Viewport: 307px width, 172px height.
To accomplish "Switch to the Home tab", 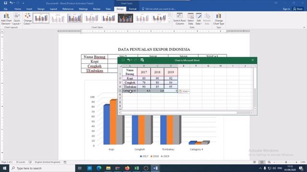I will [x=18, y=9].
